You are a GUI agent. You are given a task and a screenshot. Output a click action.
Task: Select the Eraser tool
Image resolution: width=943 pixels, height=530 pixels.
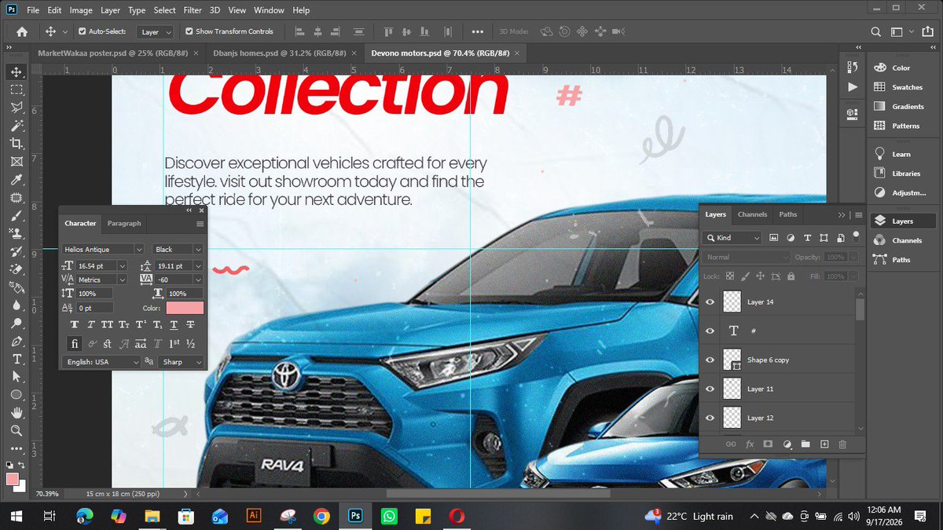tap(17, 269)
